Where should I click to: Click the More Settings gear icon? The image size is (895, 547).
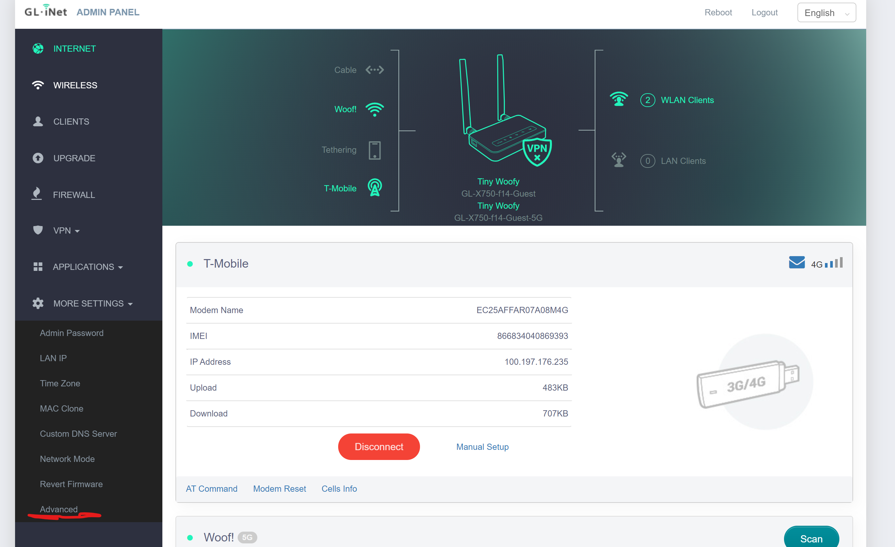[38, 304]
